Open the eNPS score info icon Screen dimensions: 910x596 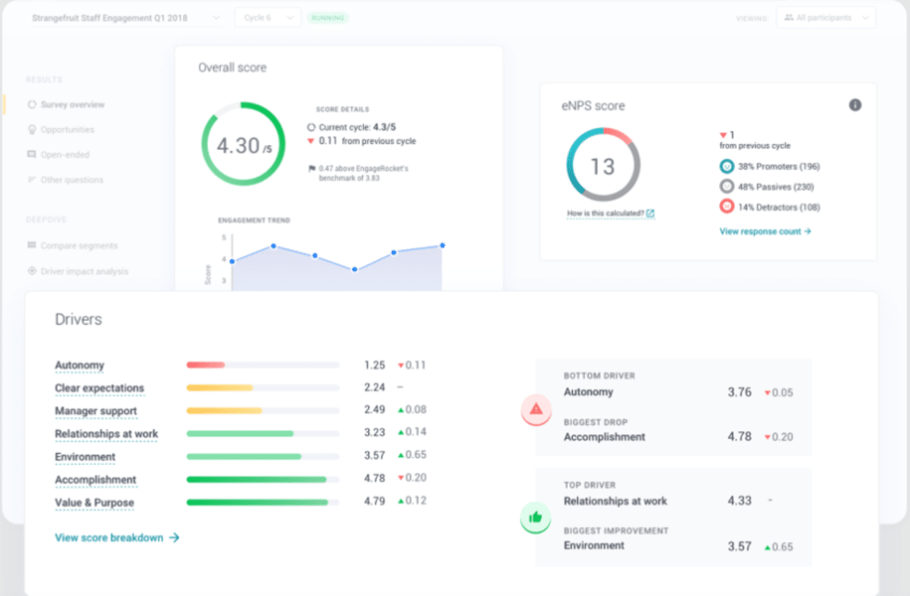tap(855, 105)
